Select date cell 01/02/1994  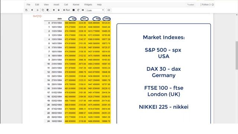pos(57,93)
